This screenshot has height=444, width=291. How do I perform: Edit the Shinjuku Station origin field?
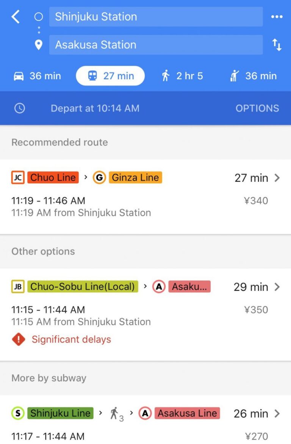coord(156,17)
